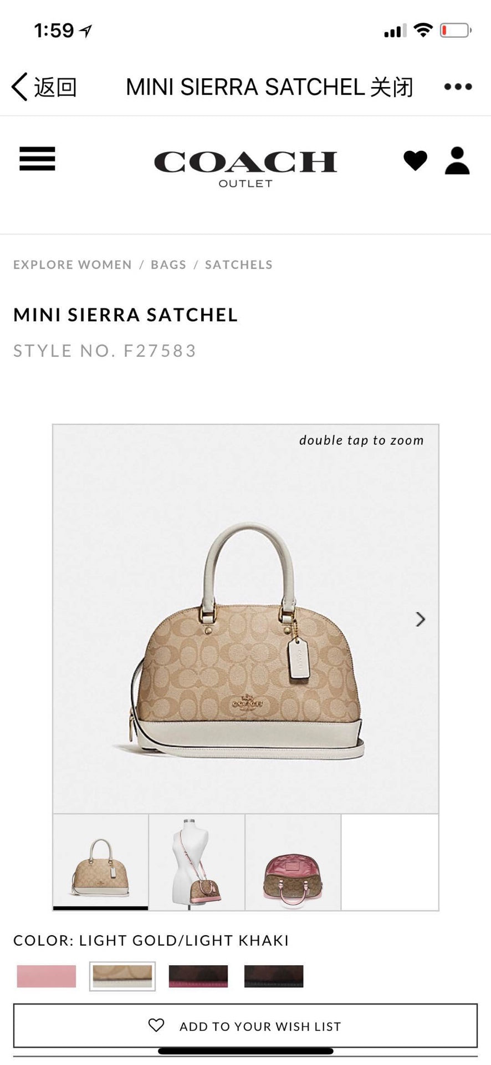Tap the three-dot more options icon
The width and height of the screenshot is (491, 1065).
point(458,87)
